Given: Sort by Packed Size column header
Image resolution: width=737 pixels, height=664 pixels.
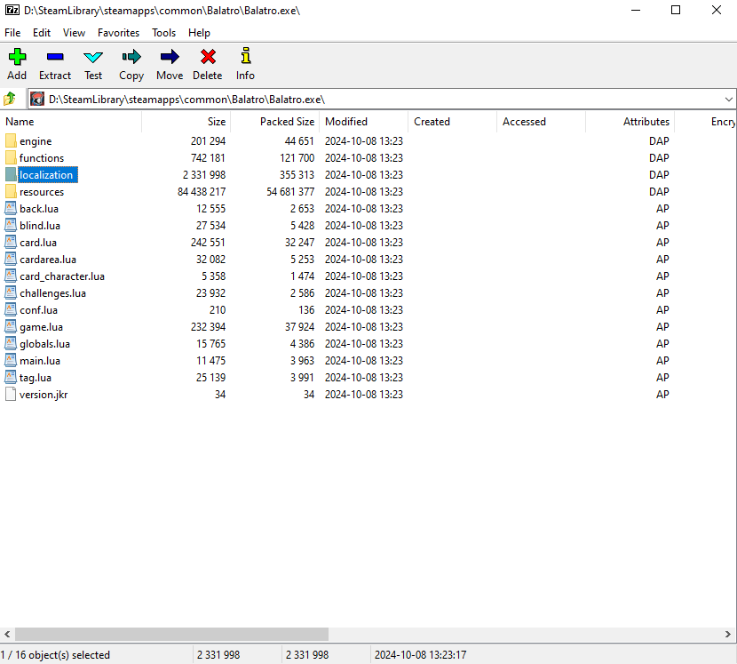Looking at the screenshot, I should pyautogui.click(x=275, y=122).
